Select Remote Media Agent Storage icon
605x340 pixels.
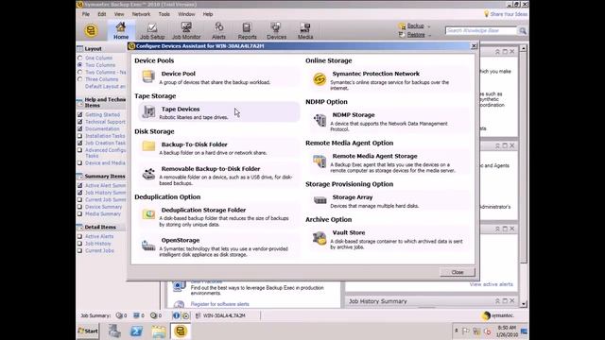[x=320, y=161]
